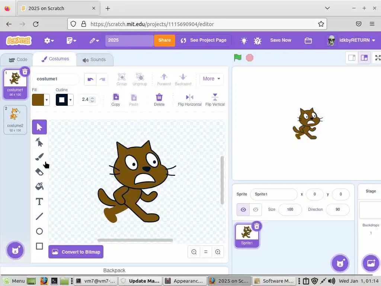Reset canvas zoom to default
Image resolution: width=381 pixels, height=286 pixels.
[x=206, y=252]
